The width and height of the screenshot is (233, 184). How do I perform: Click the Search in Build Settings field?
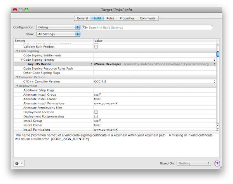148,27
